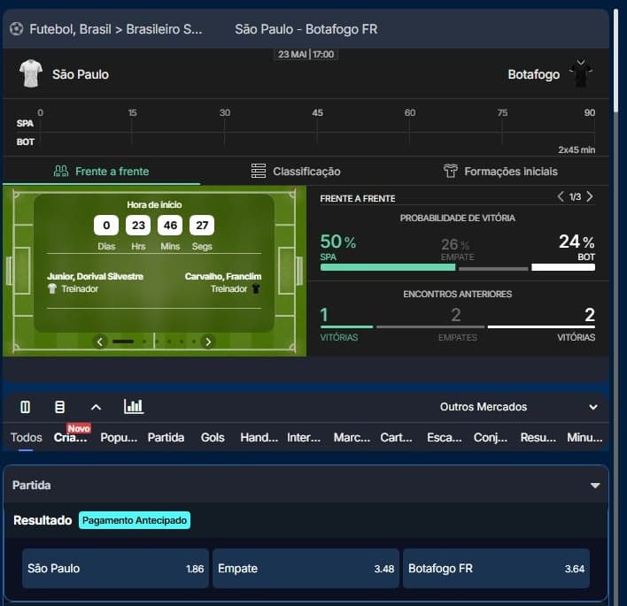Click the 1/3 page counter
The image size is (627, 606).
(x=575, y=196)
